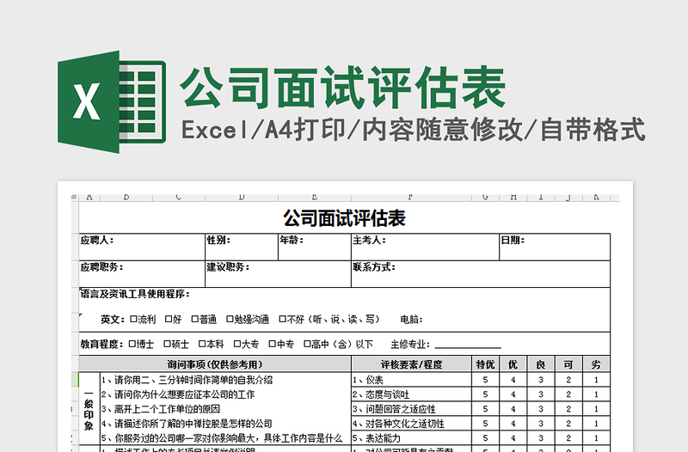Select score 1 in the 仪表 row
The height and width of the screenshot is (452, 688).
tap(596, 380)
